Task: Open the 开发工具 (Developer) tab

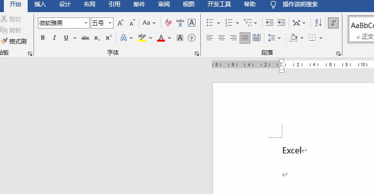Action: 219,4
